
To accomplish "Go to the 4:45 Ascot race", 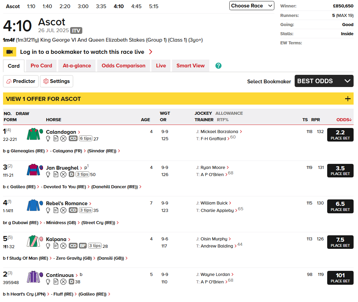I will (136, 6).
